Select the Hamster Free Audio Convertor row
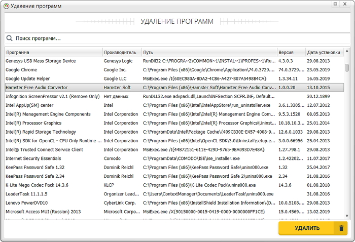The width and height of the screenshot is (355, 242). 174,88
